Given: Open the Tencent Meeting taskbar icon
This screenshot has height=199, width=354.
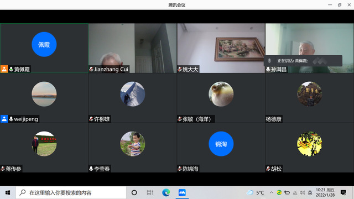Looking at the screenshot, I should point(182,192).
